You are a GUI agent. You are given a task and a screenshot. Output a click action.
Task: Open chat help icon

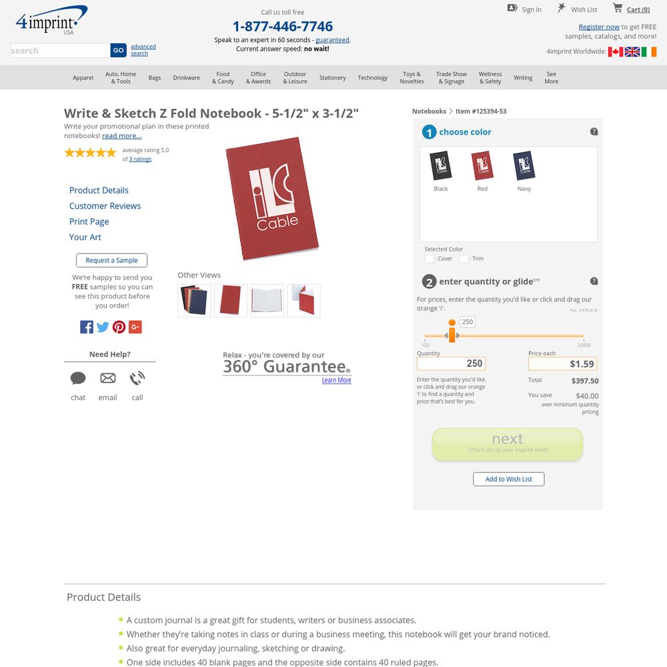(78, 378)
